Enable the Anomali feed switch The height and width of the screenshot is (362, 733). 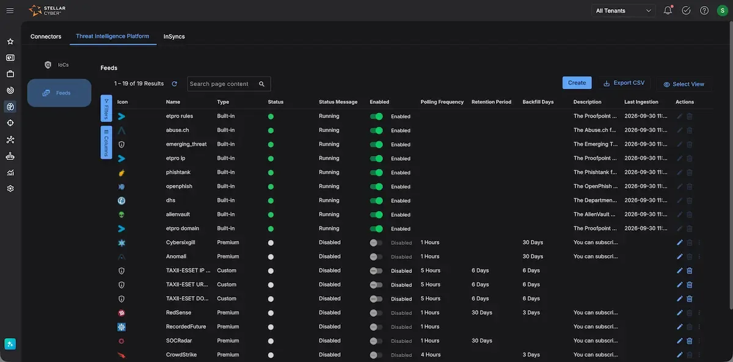point(376,256)
